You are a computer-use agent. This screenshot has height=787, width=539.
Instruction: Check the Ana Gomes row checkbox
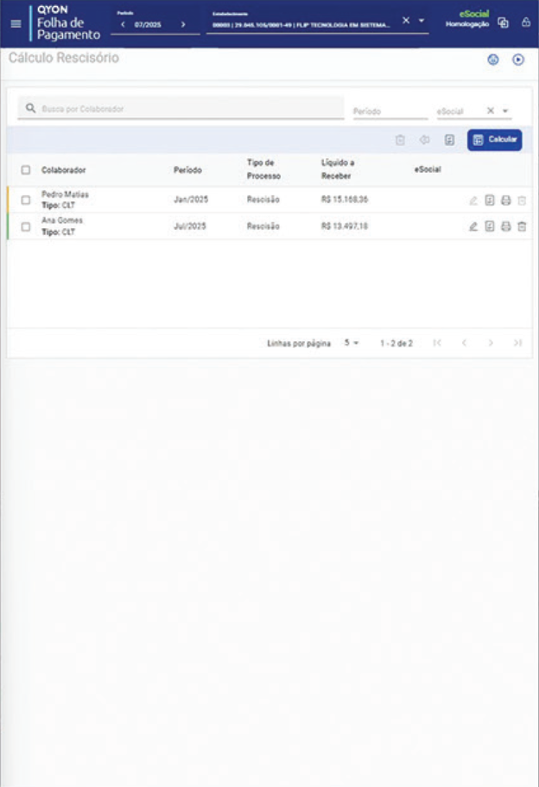pos(25,226)
